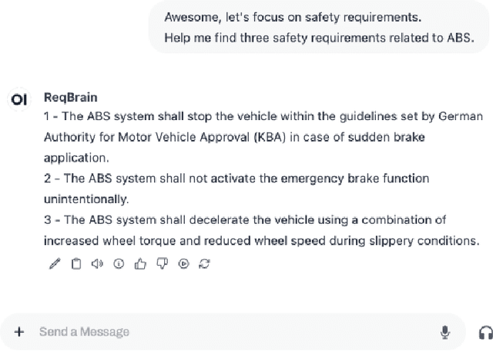Click the edit pencil icon under the response

54,264
